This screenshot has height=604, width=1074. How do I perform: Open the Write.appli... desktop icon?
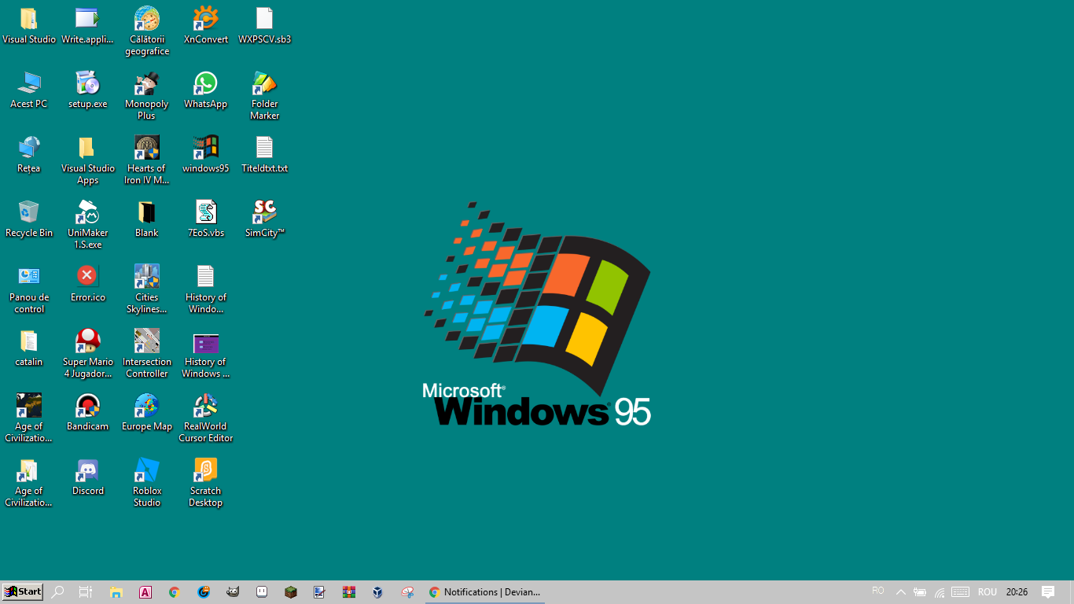click(x=87, y=26)
